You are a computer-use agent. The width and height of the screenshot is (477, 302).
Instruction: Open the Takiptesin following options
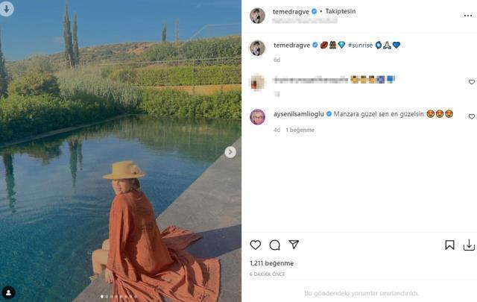pos(342,12)
